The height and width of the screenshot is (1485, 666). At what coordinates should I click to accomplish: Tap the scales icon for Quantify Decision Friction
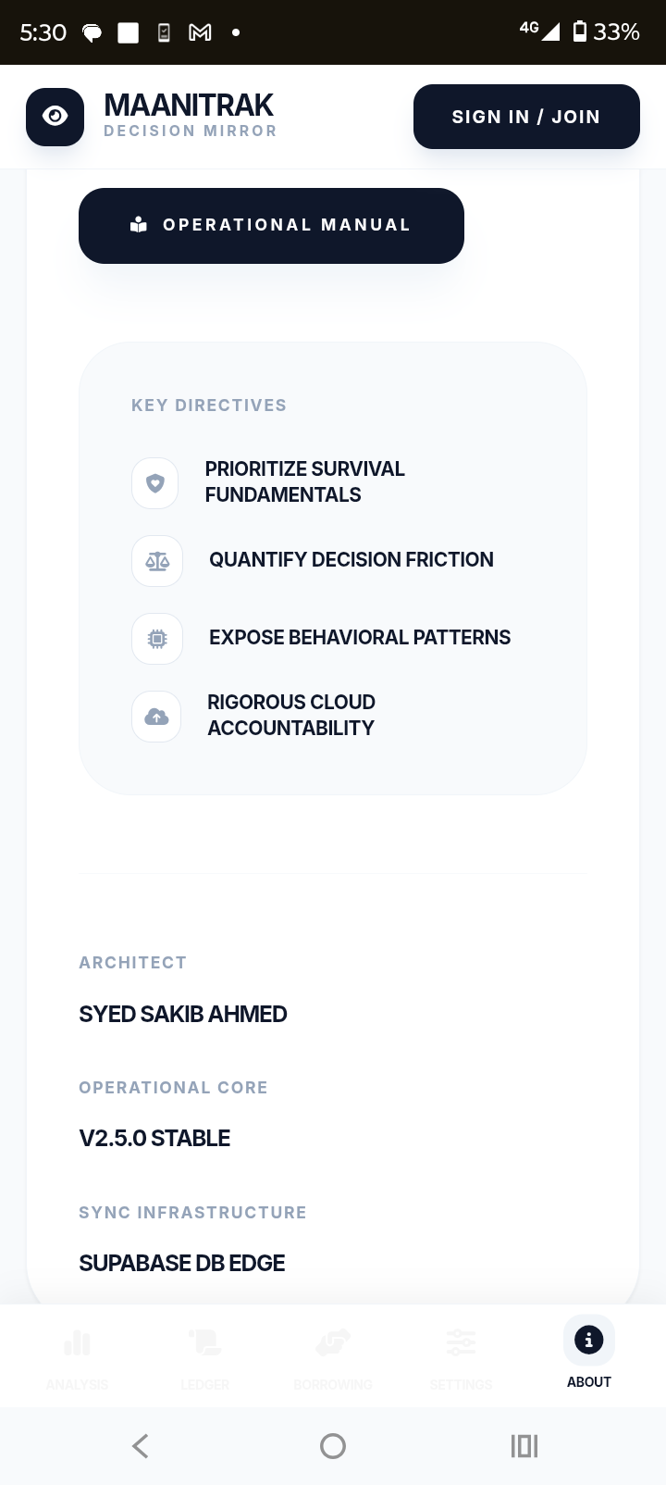point(157,561)
